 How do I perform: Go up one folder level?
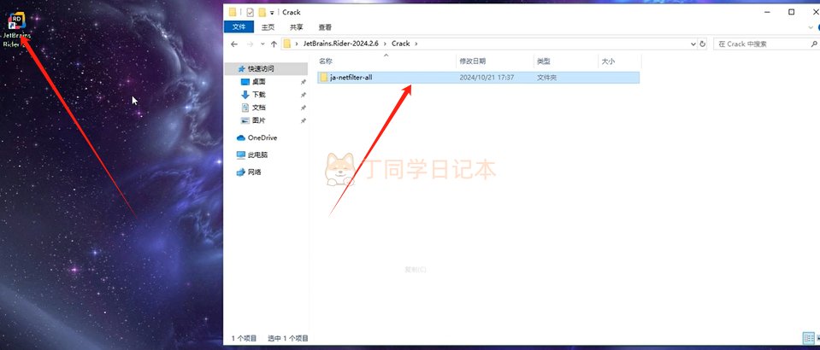tap(274, 44)
